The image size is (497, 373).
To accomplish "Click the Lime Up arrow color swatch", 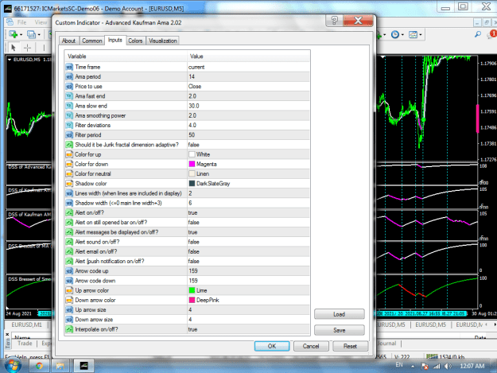I will pyautogui.click(x=192, y=290).
